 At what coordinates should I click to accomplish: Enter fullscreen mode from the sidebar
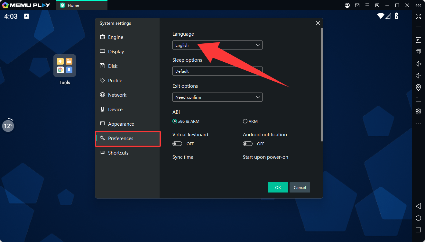(x=418, y=16)
